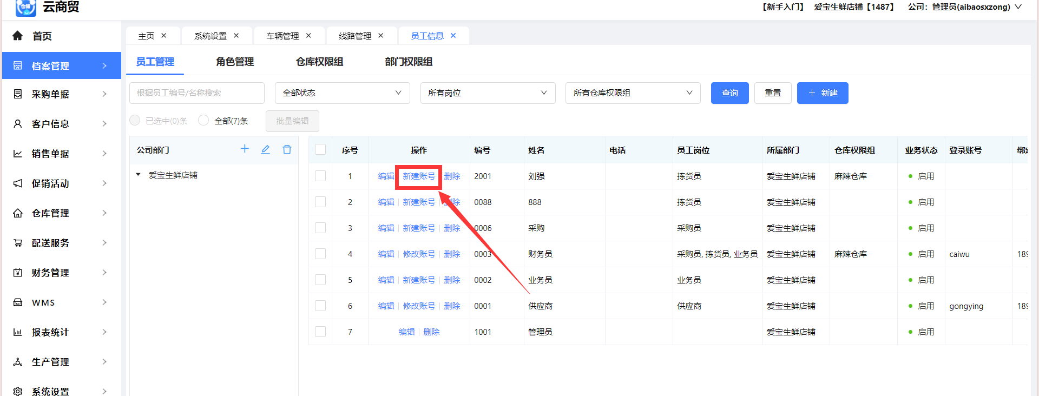The height and width of the screenshot is (396, 1039).
Task: Open 报表统计 chart icon in sidebar
Action: 18,332
